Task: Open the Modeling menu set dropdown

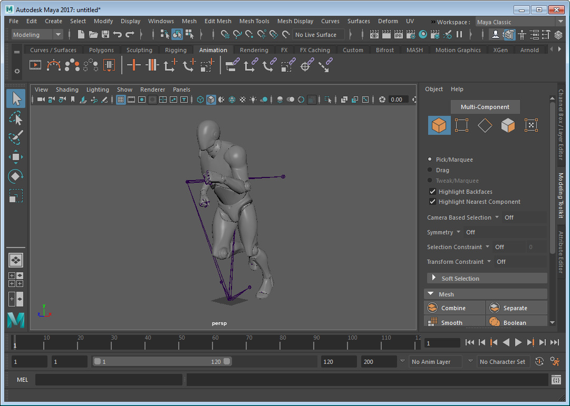Action: click(x=37, y=35)
